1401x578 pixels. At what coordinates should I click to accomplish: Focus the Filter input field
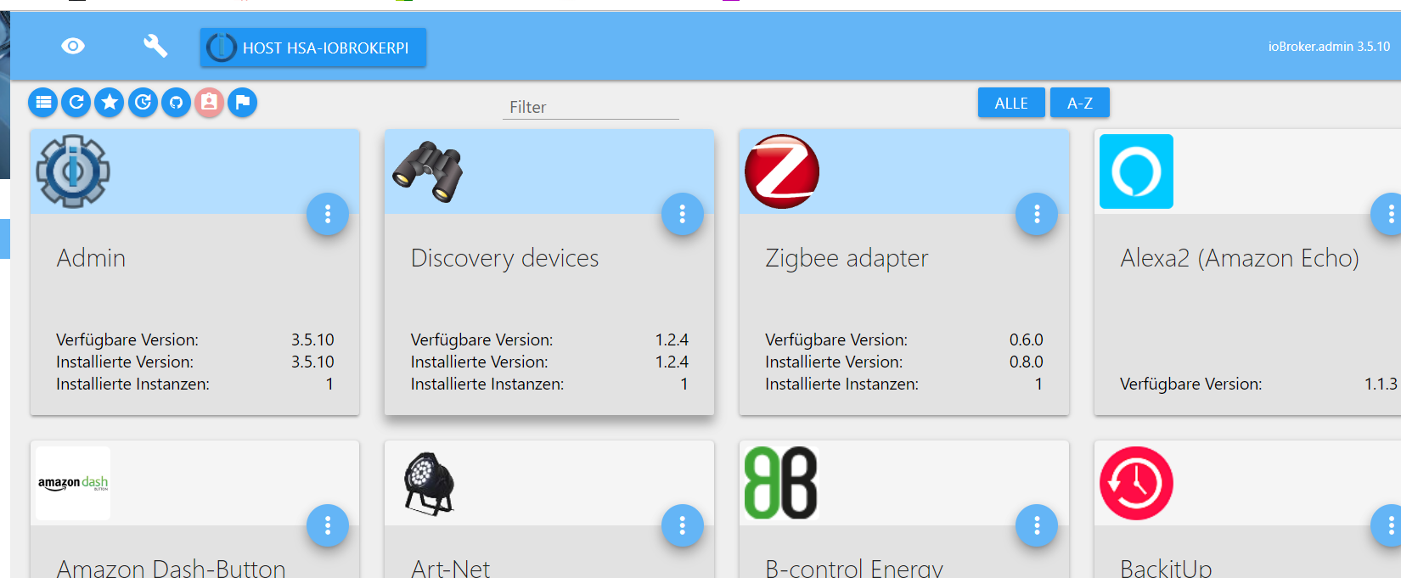591,107
